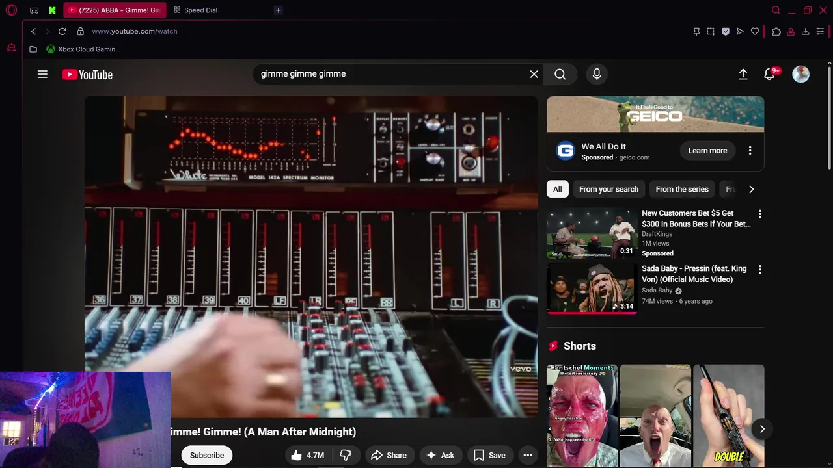Click Learn more on GEICO ad
The height and width of the screenshot is (468, 833).
707,151
